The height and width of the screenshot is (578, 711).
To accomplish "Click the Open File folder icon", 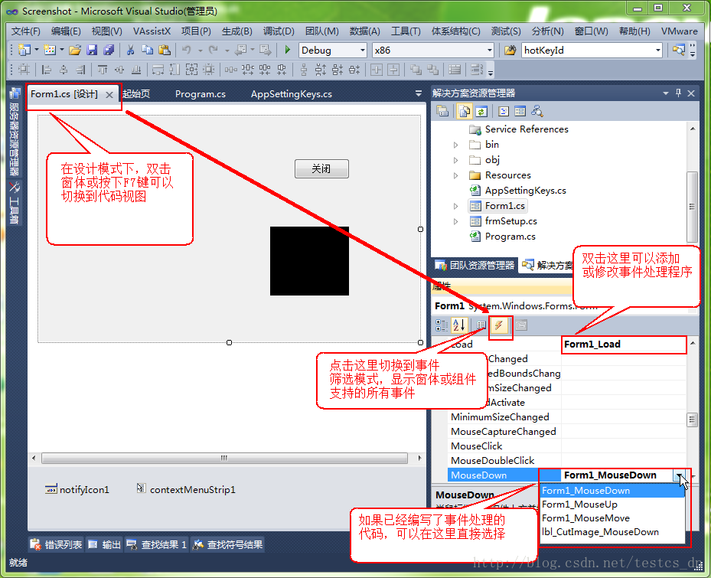I will [x=75, y=50].
